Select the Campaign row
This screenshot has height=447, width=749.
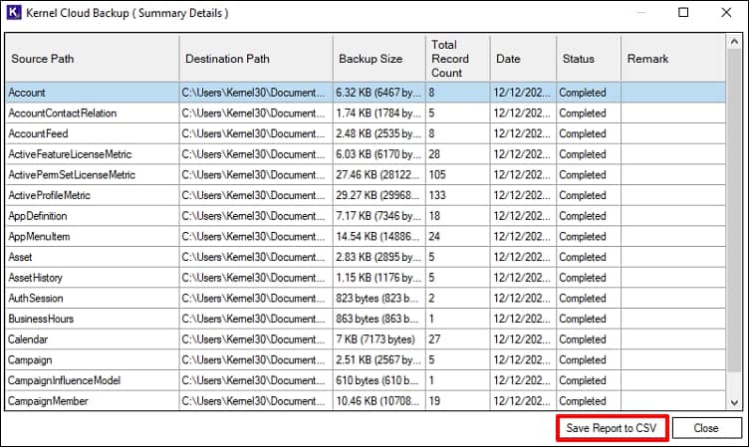tap(366, 359)
